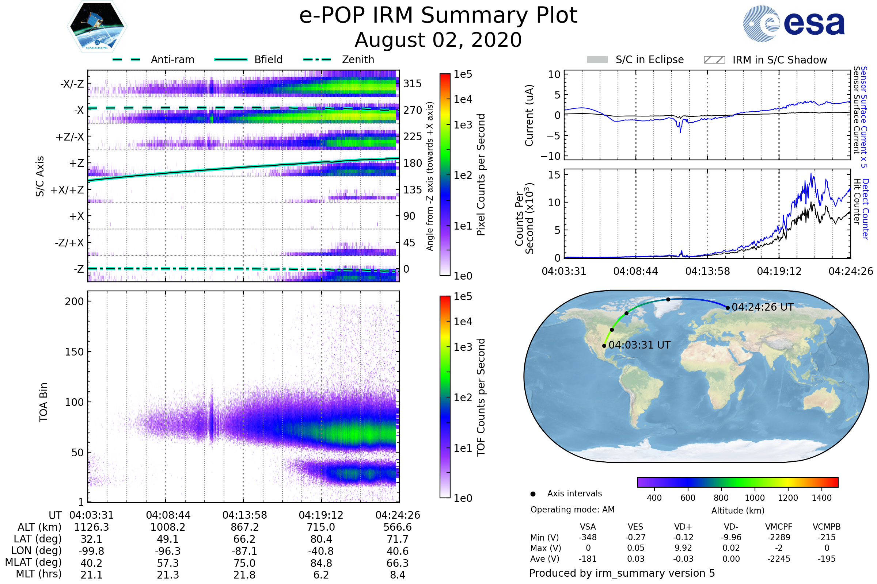Click the Zenith dash-dot legend line
Screen dimensions: 877x584
317,59
